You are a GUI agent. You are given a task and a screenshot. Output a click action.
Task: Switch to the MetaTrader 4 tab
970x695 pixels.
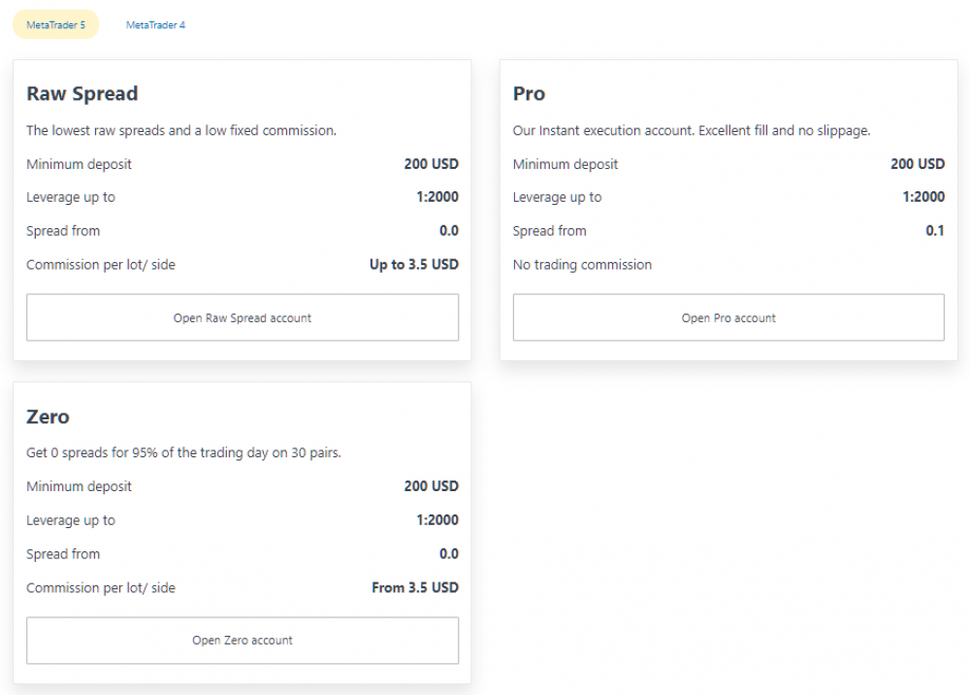155,25
